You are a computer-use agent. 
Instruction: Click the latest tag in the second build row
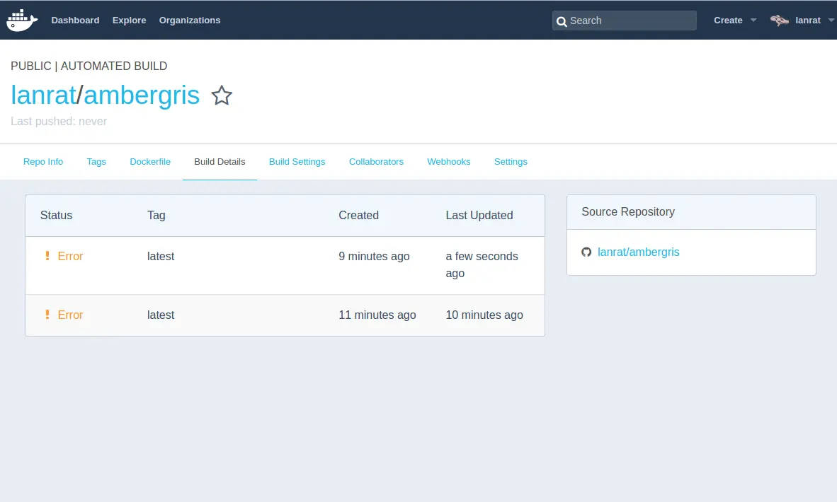pos(161,315)
